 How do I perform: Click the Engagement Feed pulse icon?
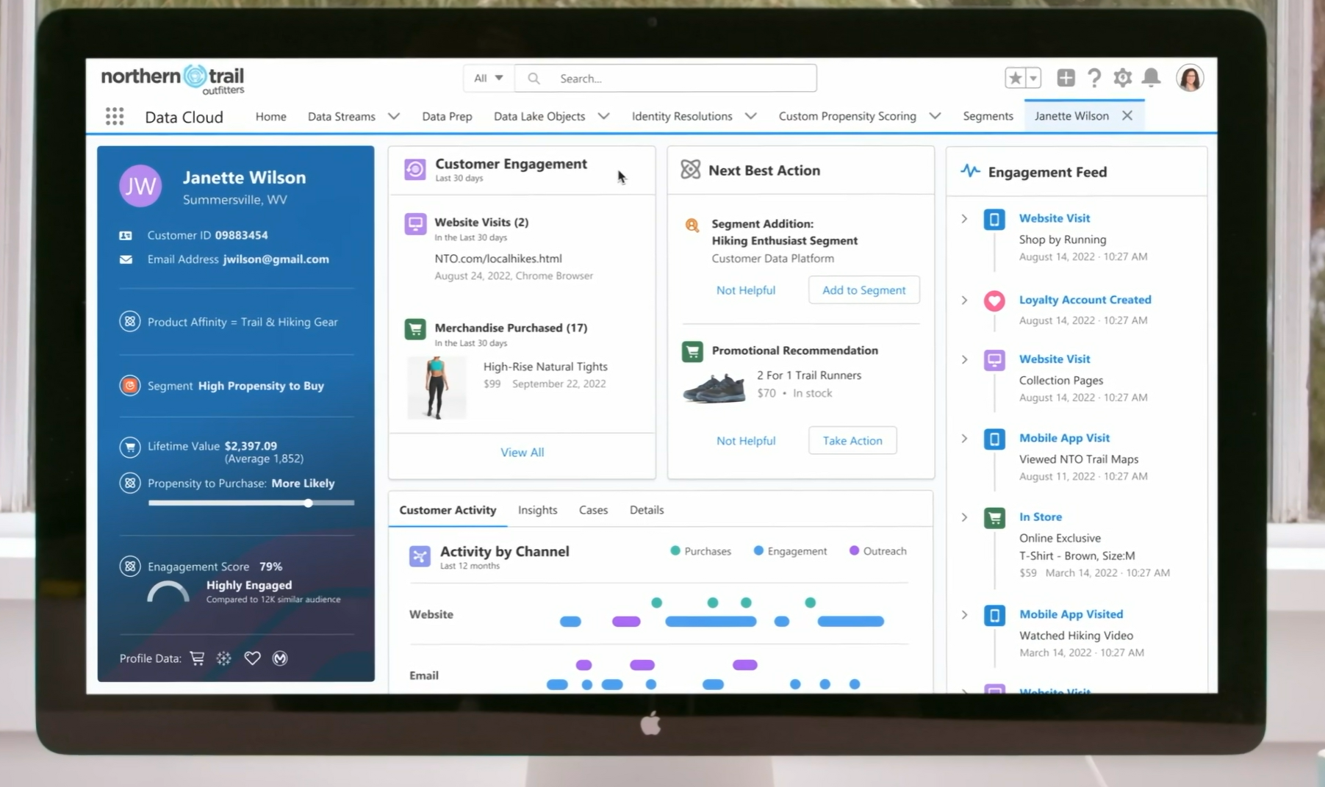tap(970, 171)
